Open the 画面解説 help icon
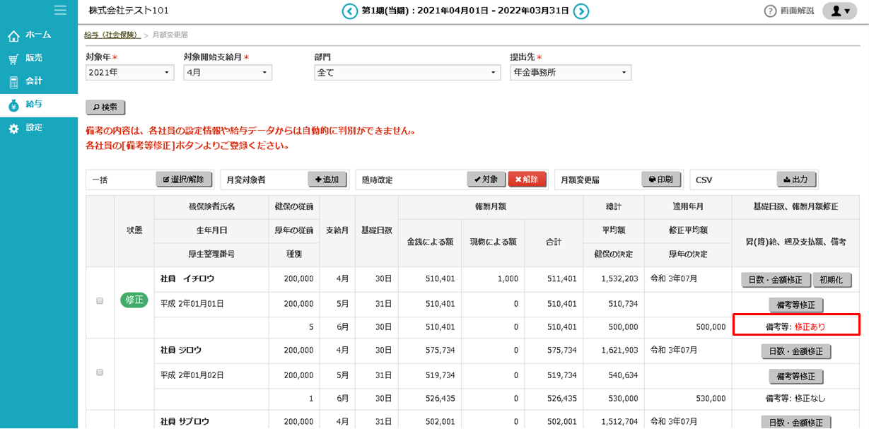Screen dimensions: 869x429 (x=770, y=11)
